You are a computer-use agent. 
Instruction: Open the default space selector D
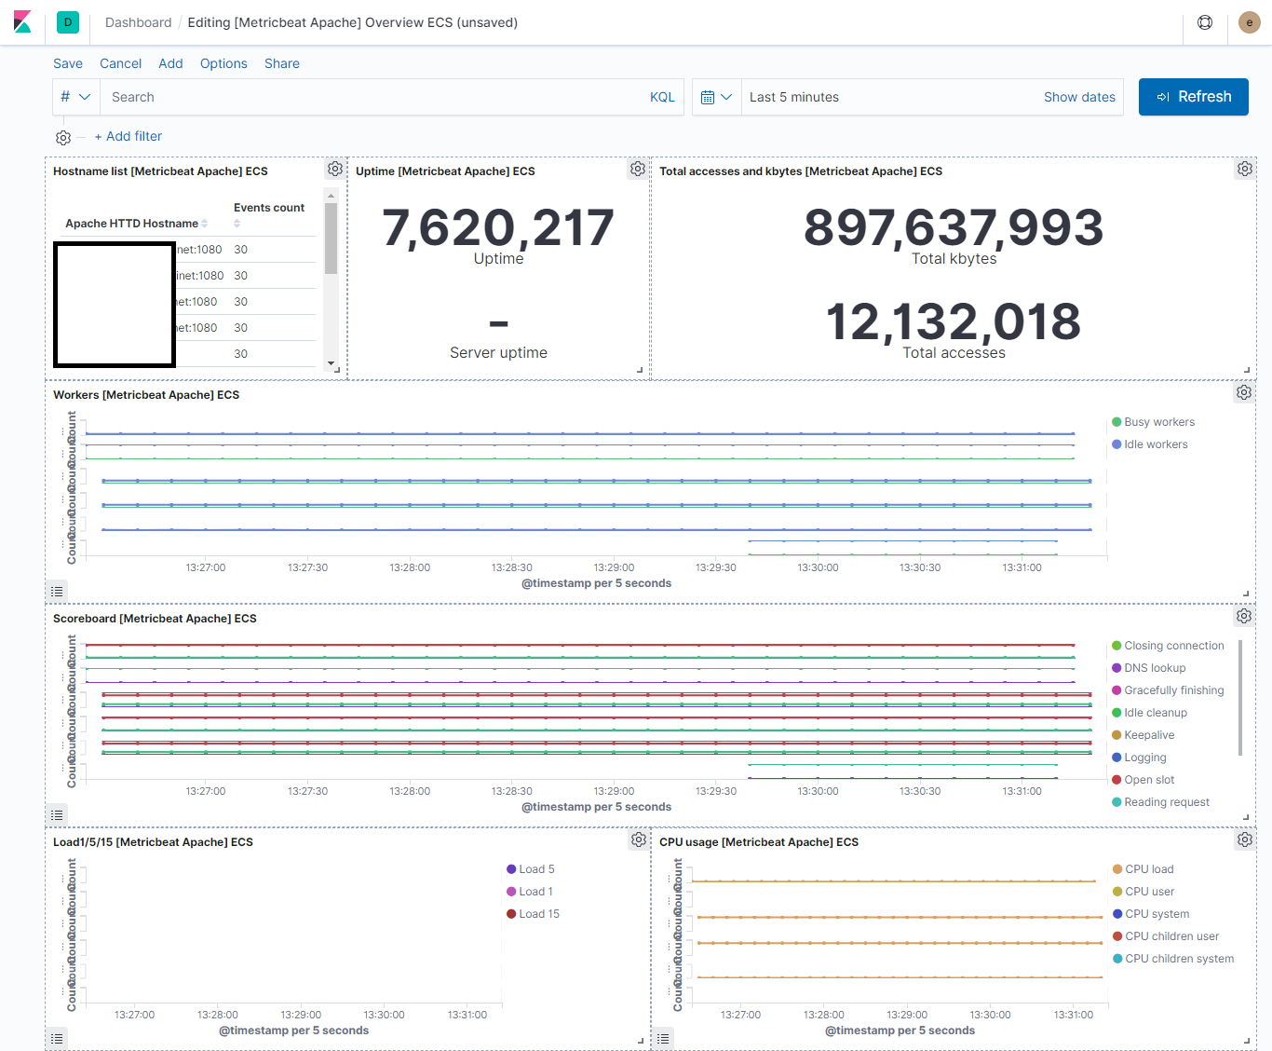point(68,22)
